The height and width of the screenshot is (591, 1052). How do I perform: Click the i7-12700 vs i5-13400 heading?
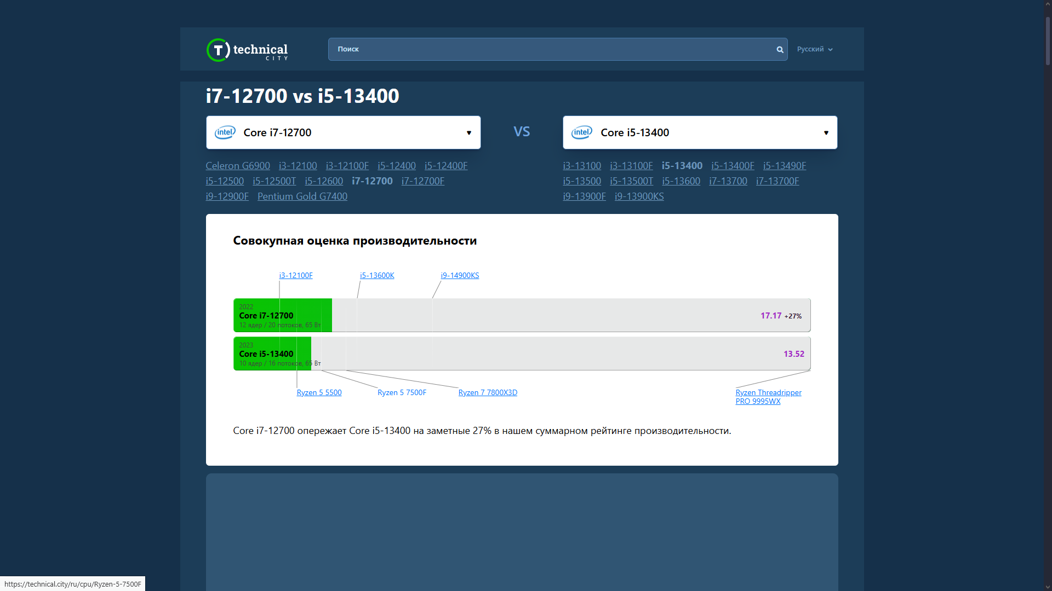point(302,96)
